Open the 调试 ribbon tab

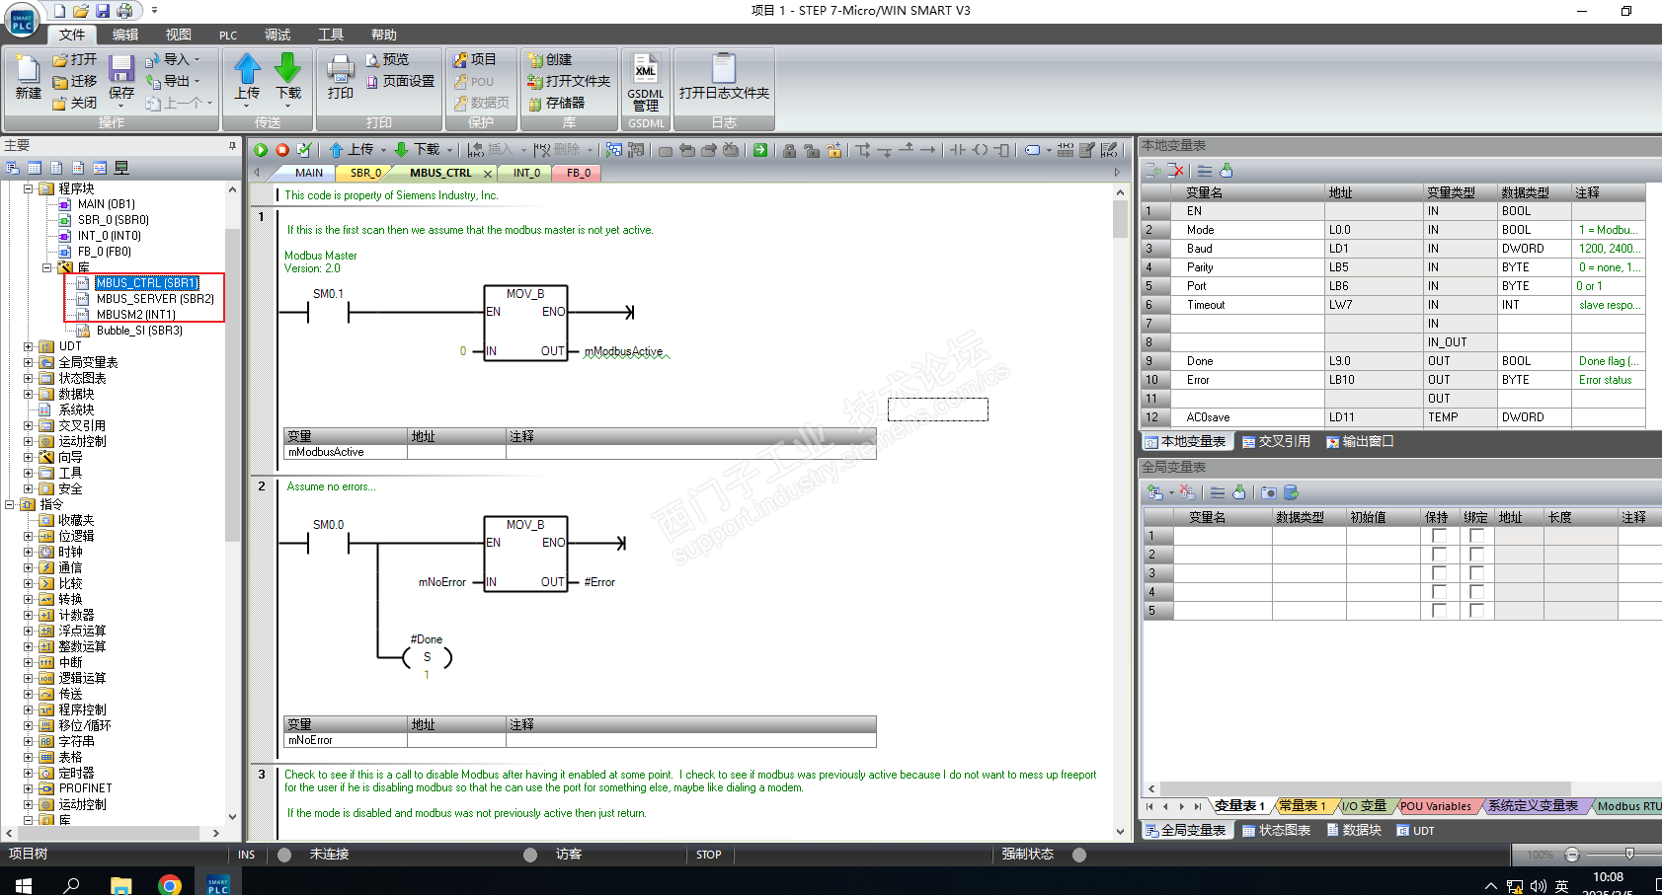[277, 35]
